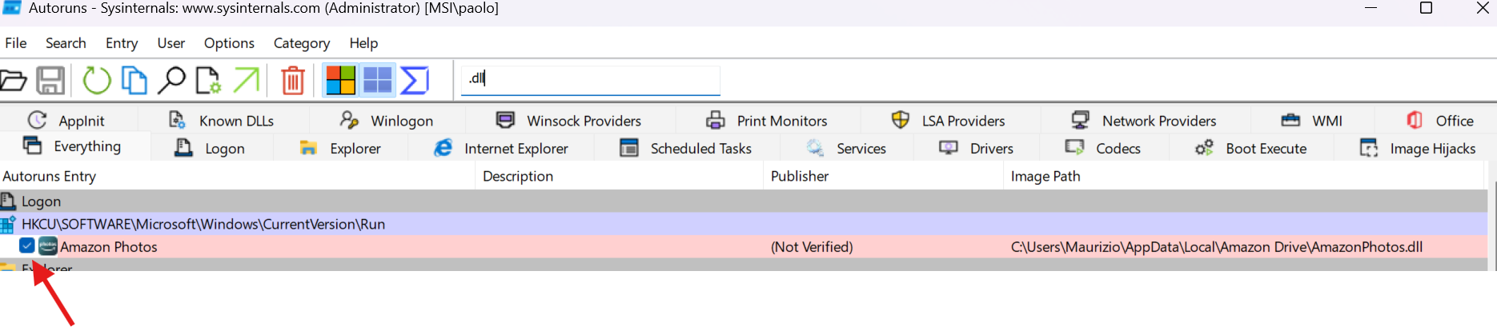Switch to the Drivers tab
1497x327 pixels.
click(x=977, y=148)
